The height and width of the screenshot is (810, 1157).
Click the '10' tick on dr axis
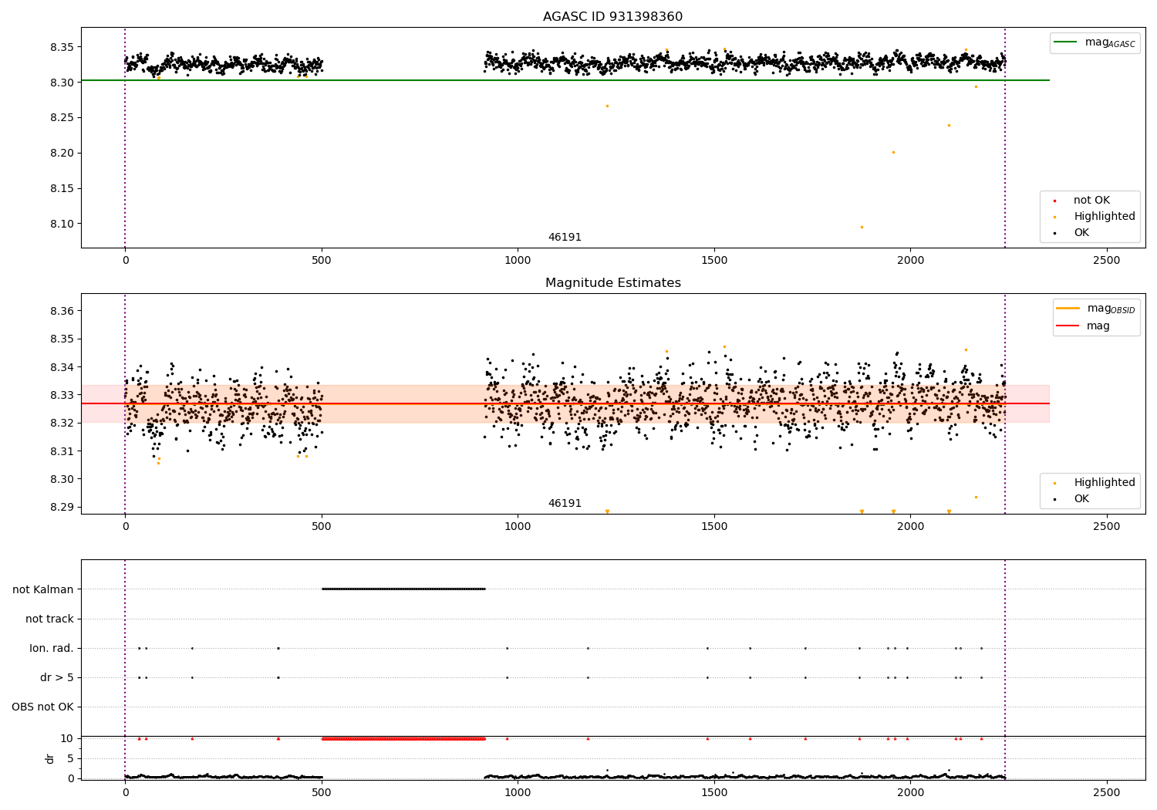(67, 739)
